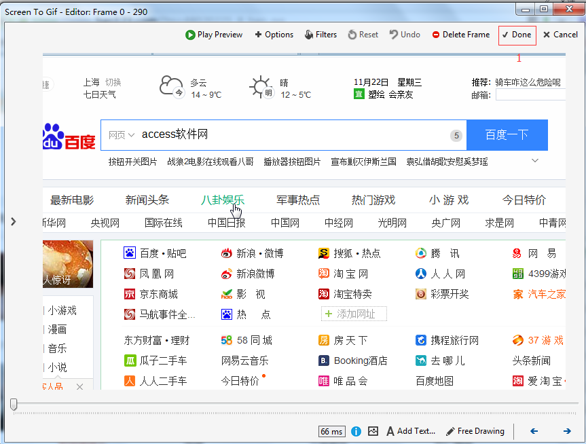Click the Play Preview button

tap(214, 35)
